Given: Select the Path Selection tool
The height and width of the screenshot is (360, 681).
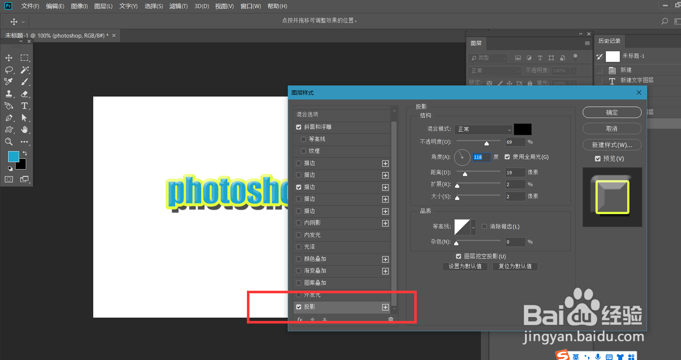Looking at the screenshot, I should pos(24,118).
